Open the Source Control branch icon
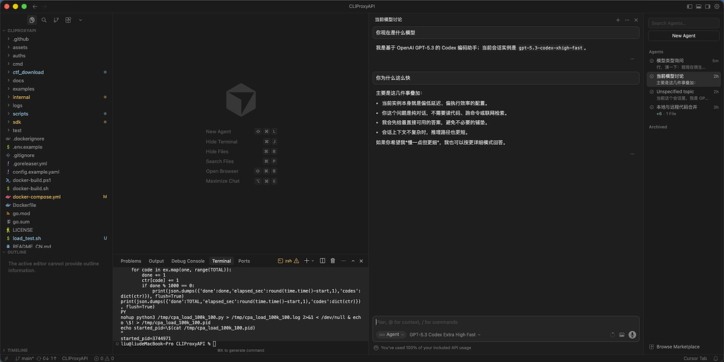 pyautogui.click(x=56, y=20)
